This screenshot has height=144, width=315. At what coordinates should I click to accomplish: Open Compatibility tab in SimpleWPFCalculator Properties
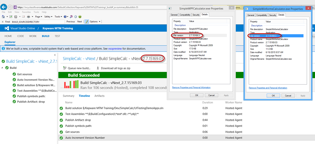(x=185, y=15)
